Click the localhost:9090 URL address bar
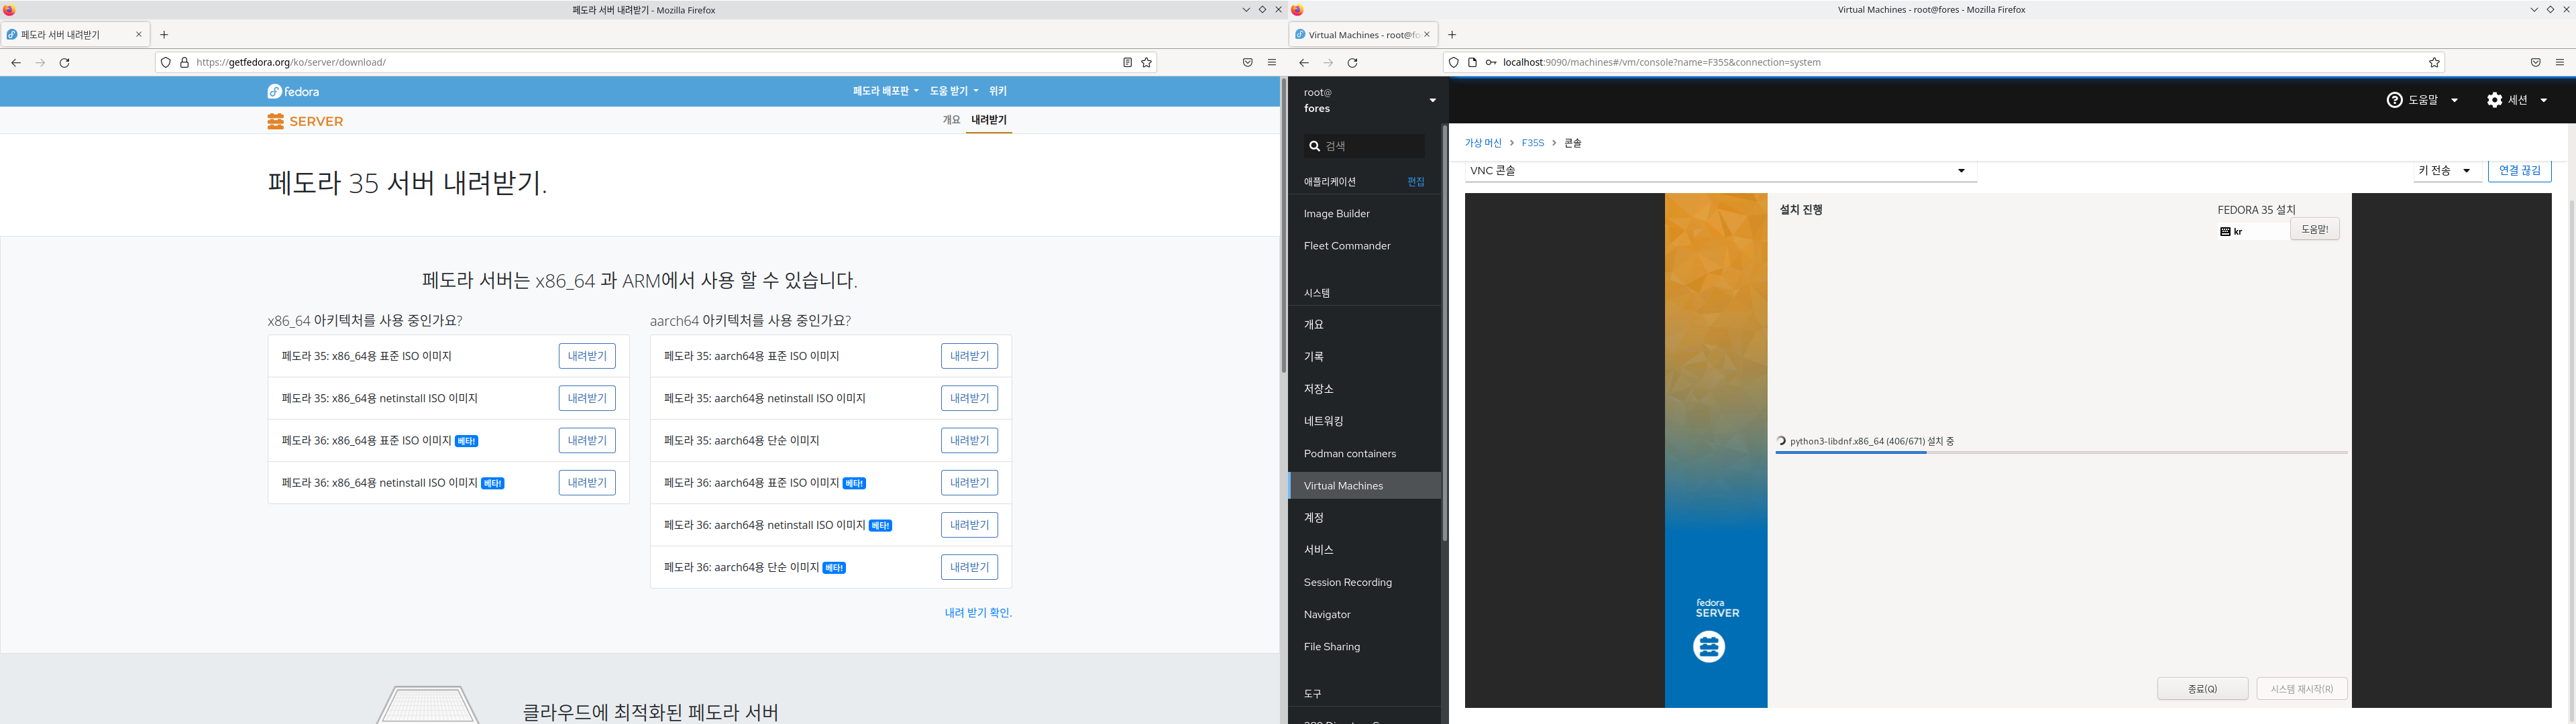 pos(1945,62)
